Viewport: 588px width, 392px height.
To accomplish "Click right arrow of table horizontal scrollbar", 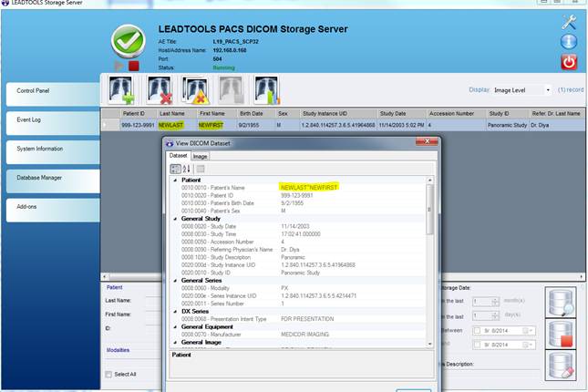I will coord(582,277).
